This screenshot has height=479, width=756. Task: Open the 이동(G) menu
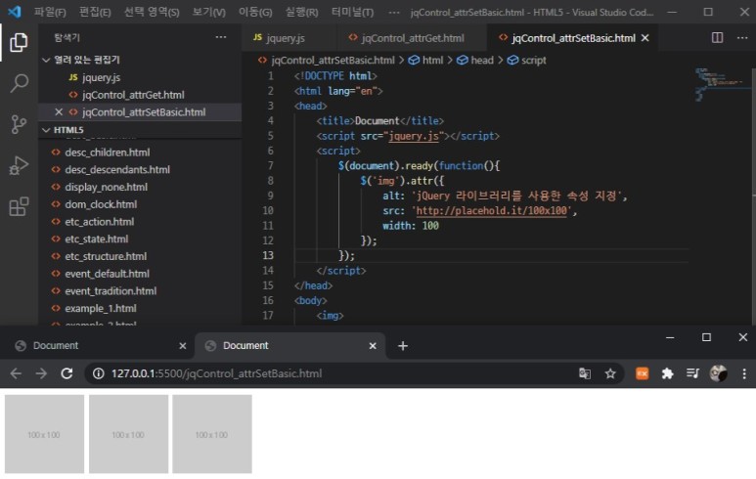[255, 12]
